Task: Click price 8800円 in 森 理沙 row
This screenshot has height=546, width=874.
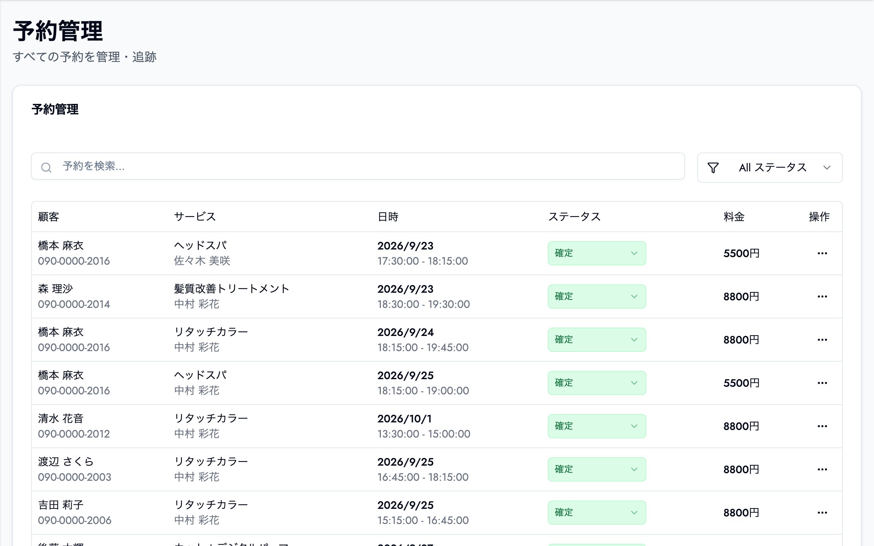Action: coord(741,297)
